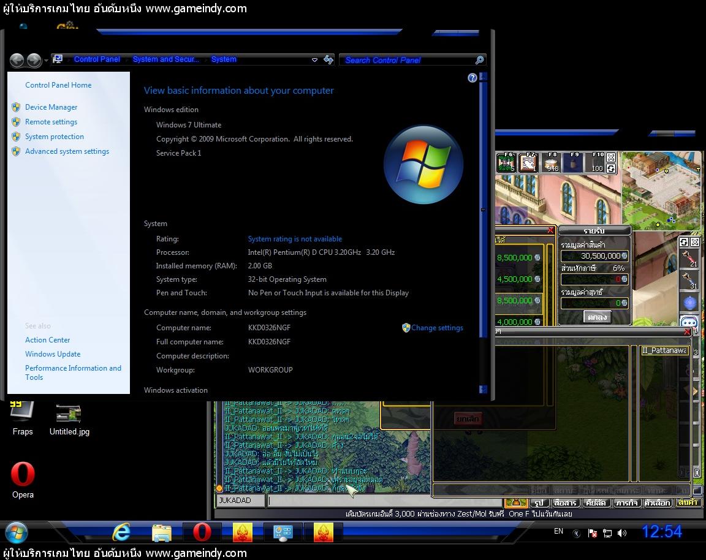Click the game minimap

point(661,191)
